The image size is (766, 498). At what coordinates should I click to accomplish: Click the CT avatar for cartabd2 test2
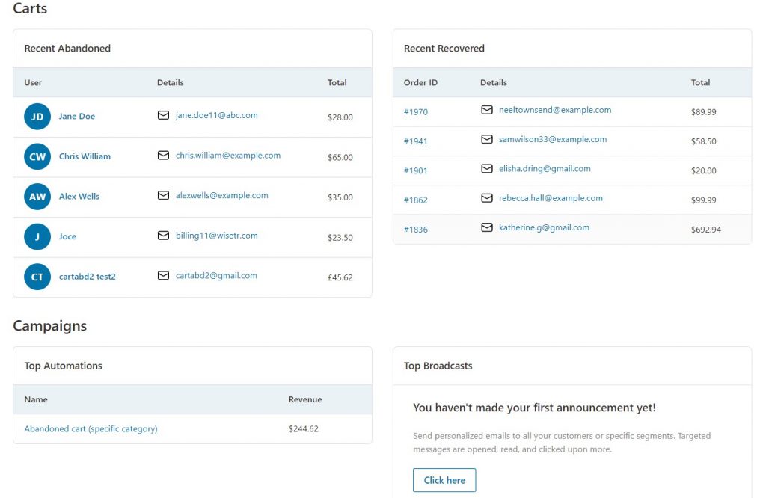pyautogui.click(x=37, y=277)
